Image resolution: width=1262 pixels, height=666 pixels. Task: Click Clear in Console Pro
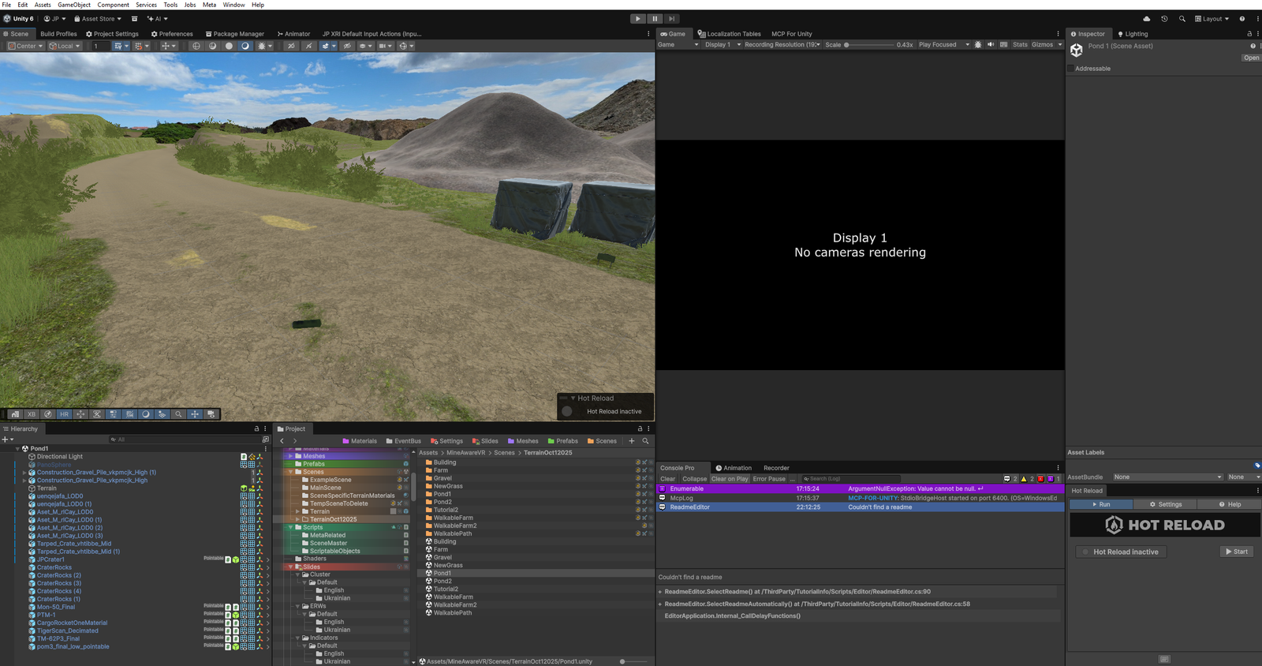click(667, 479)
